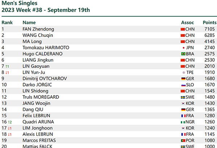Image resolution: width=217 pixels, height=148 pixels.
Task: Click the Assoc column header
Action: click(x=188, y=22)
